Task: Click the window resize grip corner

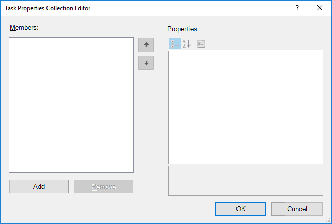Action: pyautogui.click(x=328, y=220)
